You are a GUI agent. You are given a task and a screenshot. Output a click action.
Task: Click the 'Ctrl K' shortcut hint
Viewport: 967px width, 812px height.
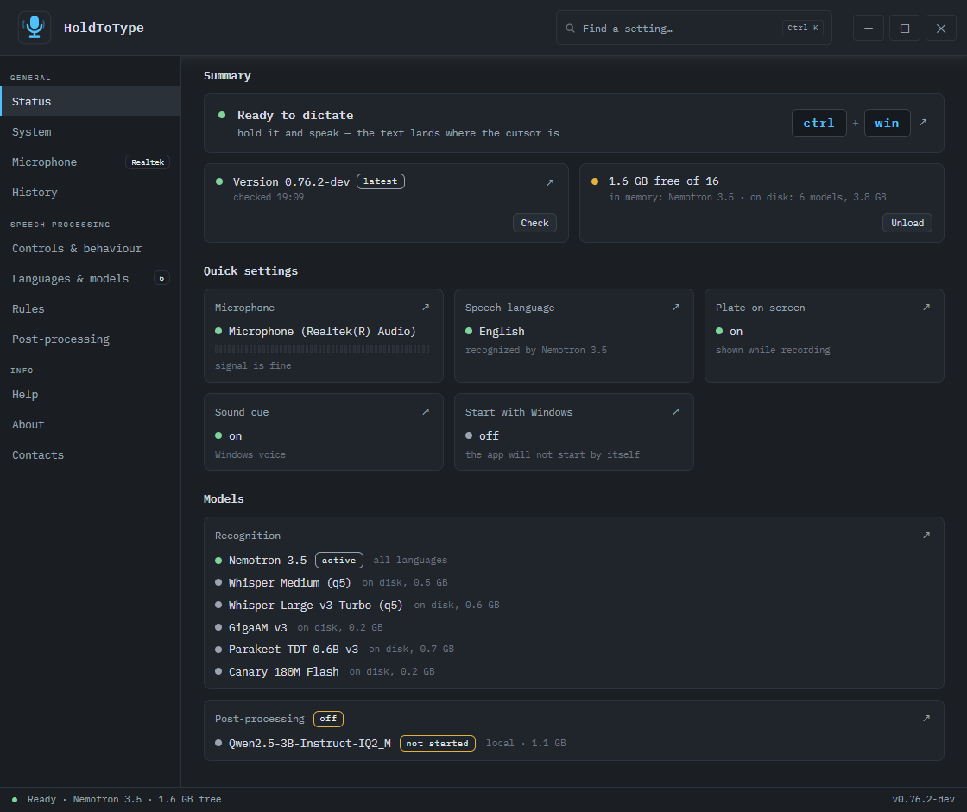pos(803,28)
